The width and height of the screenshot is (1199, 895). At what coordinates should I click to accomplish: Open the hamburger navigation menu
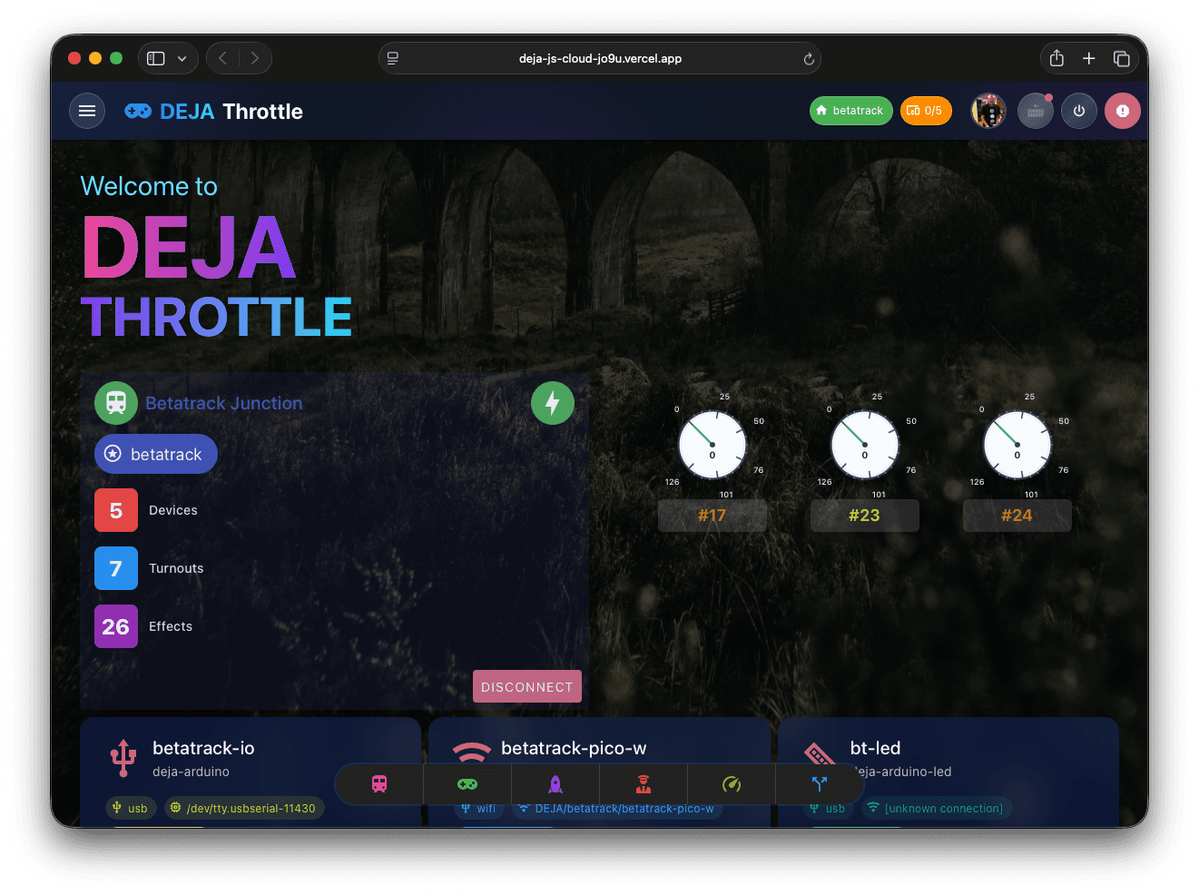(x=87, y=110)
